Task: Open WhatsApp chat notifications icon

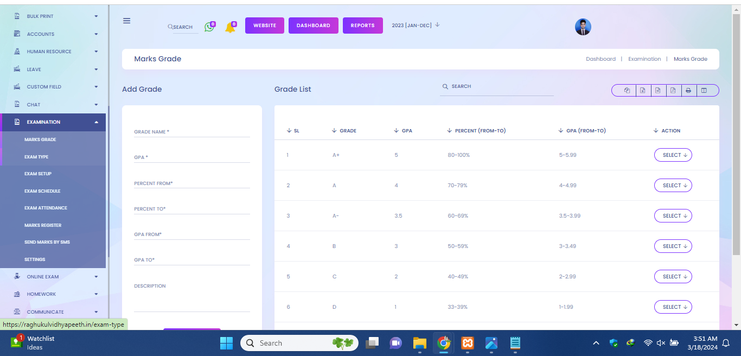Action: coord(209,27)
